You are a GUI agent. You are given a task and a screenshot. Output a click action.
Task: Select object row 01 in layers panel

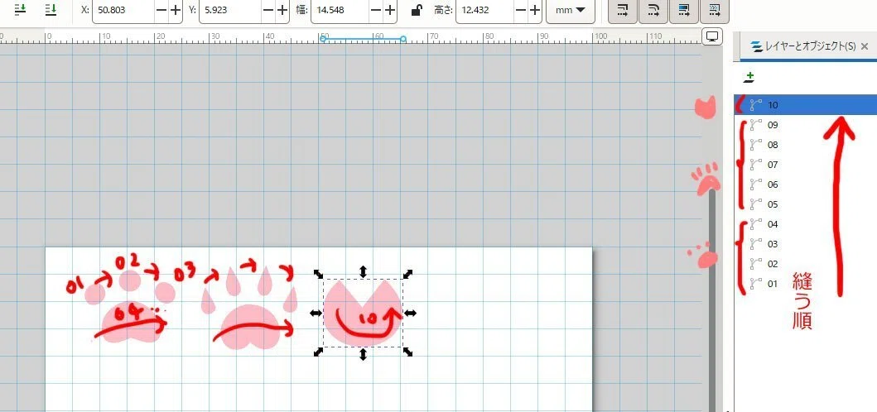806,284
